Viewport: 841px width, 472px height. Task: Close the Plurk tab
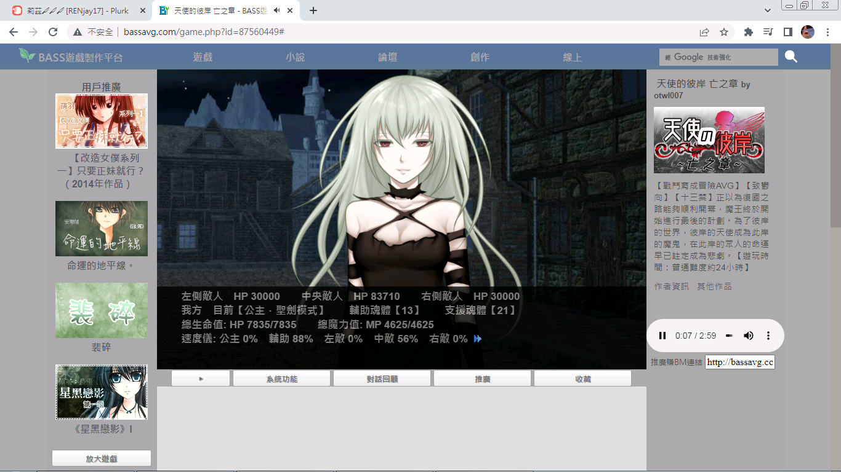click(143, 10)
